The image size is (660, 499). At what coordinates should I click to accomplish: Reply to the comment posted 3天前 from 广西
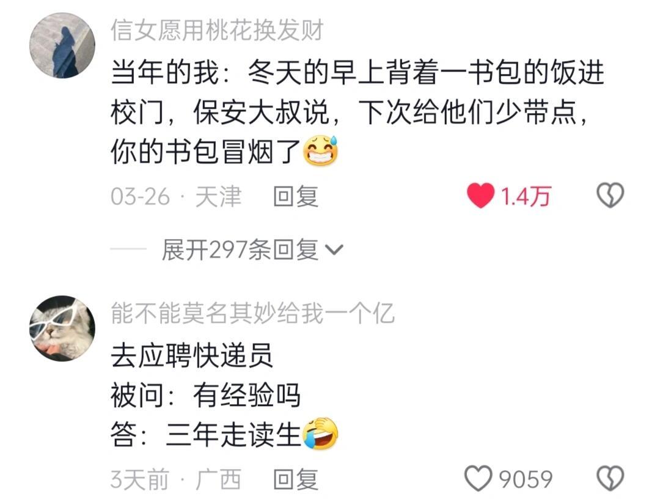click(296, 479)
